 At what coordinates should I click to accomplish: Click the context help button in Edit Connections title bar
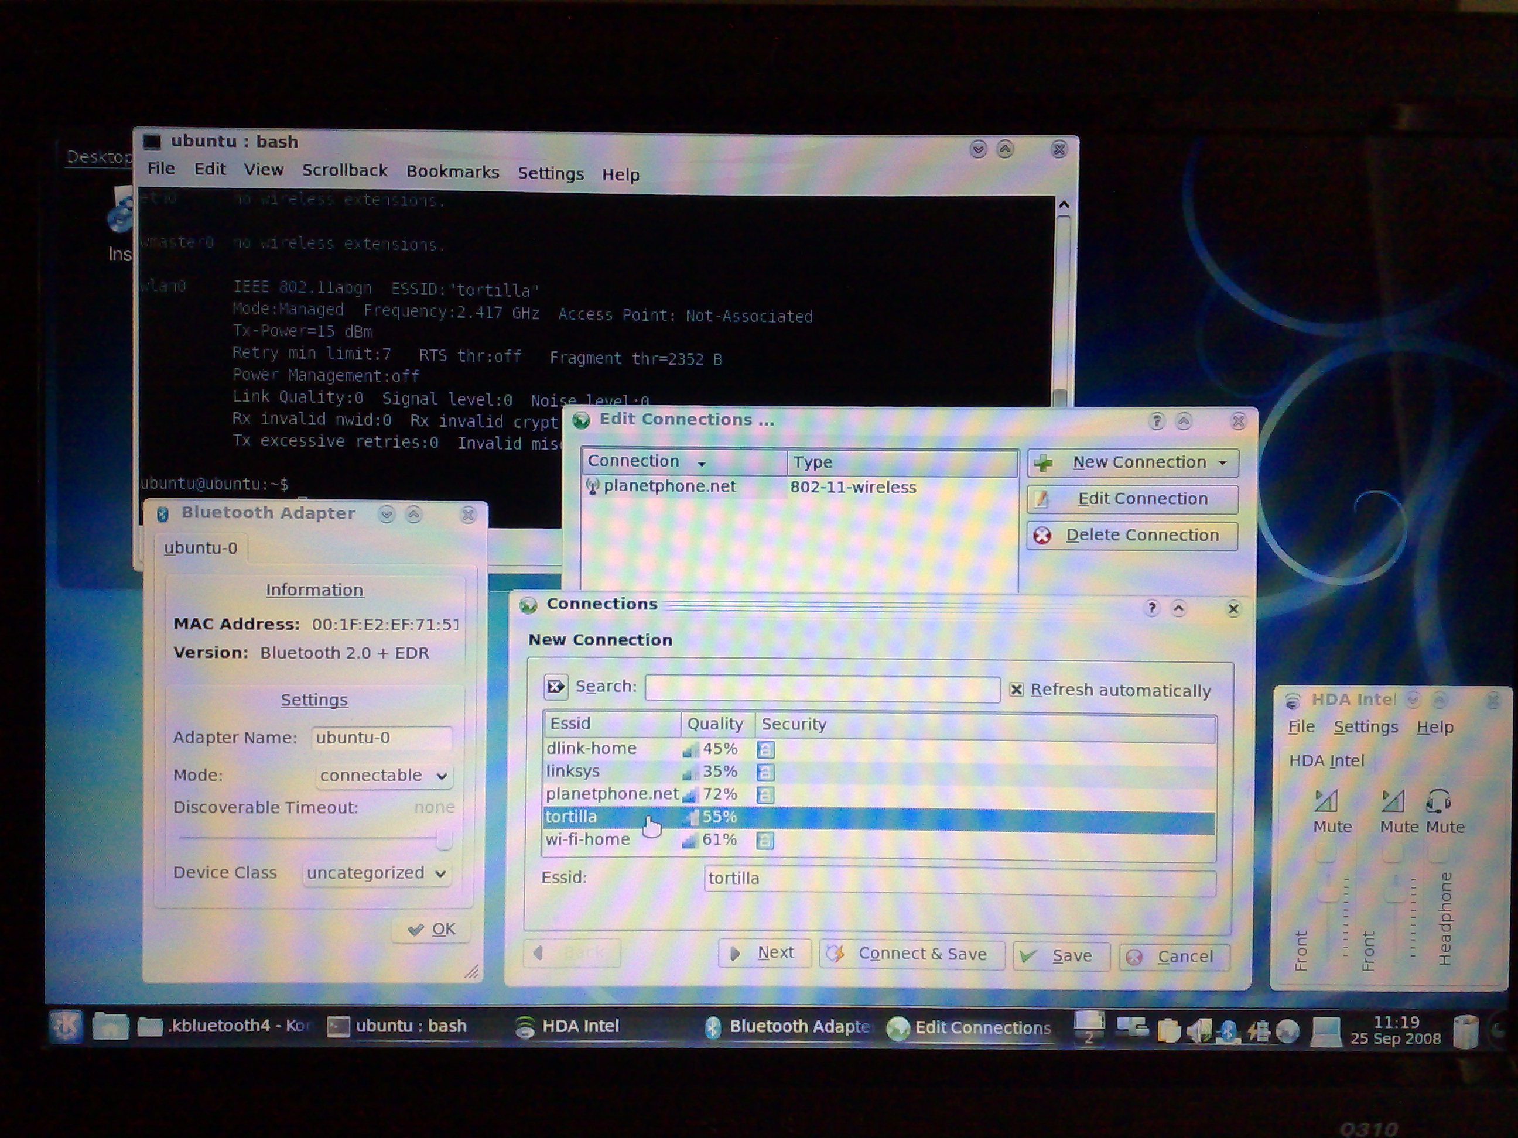(1156, 420)
